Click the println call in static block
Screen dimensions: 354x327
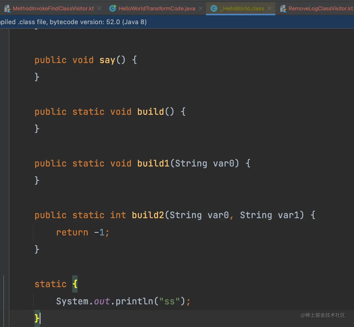click(134, 301)
